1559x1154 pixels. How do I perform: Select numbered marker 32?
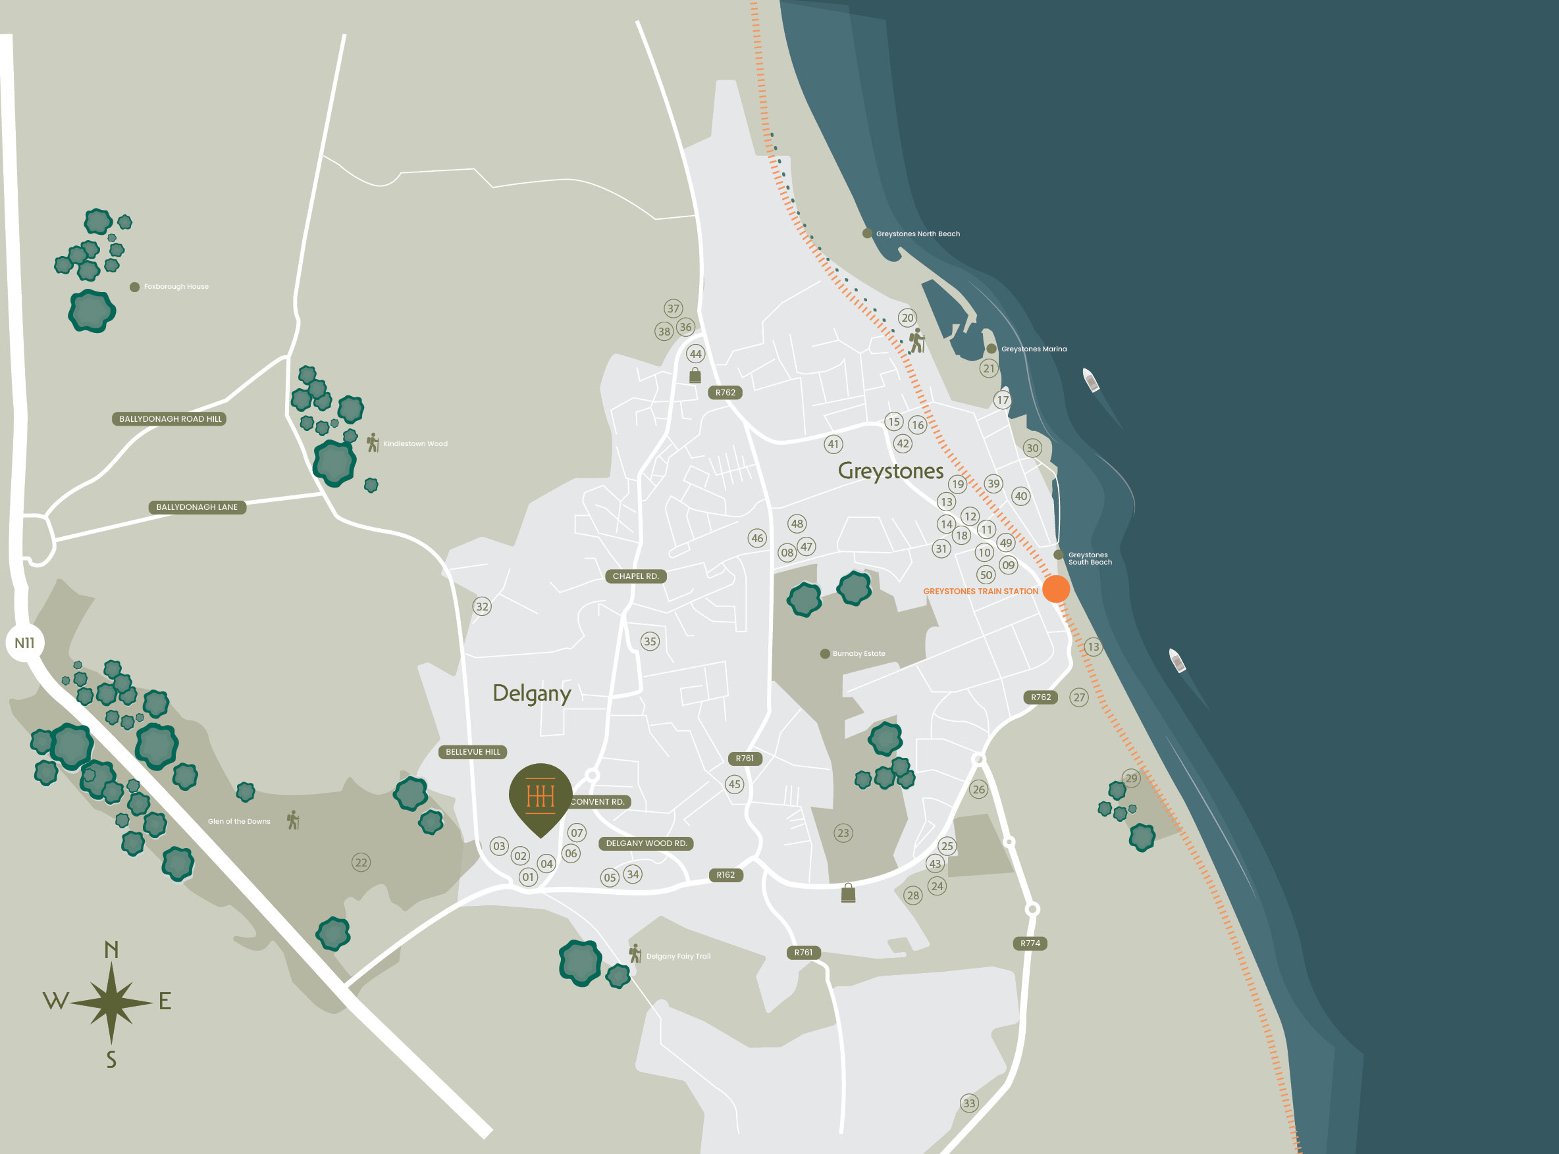pos(483,607)
